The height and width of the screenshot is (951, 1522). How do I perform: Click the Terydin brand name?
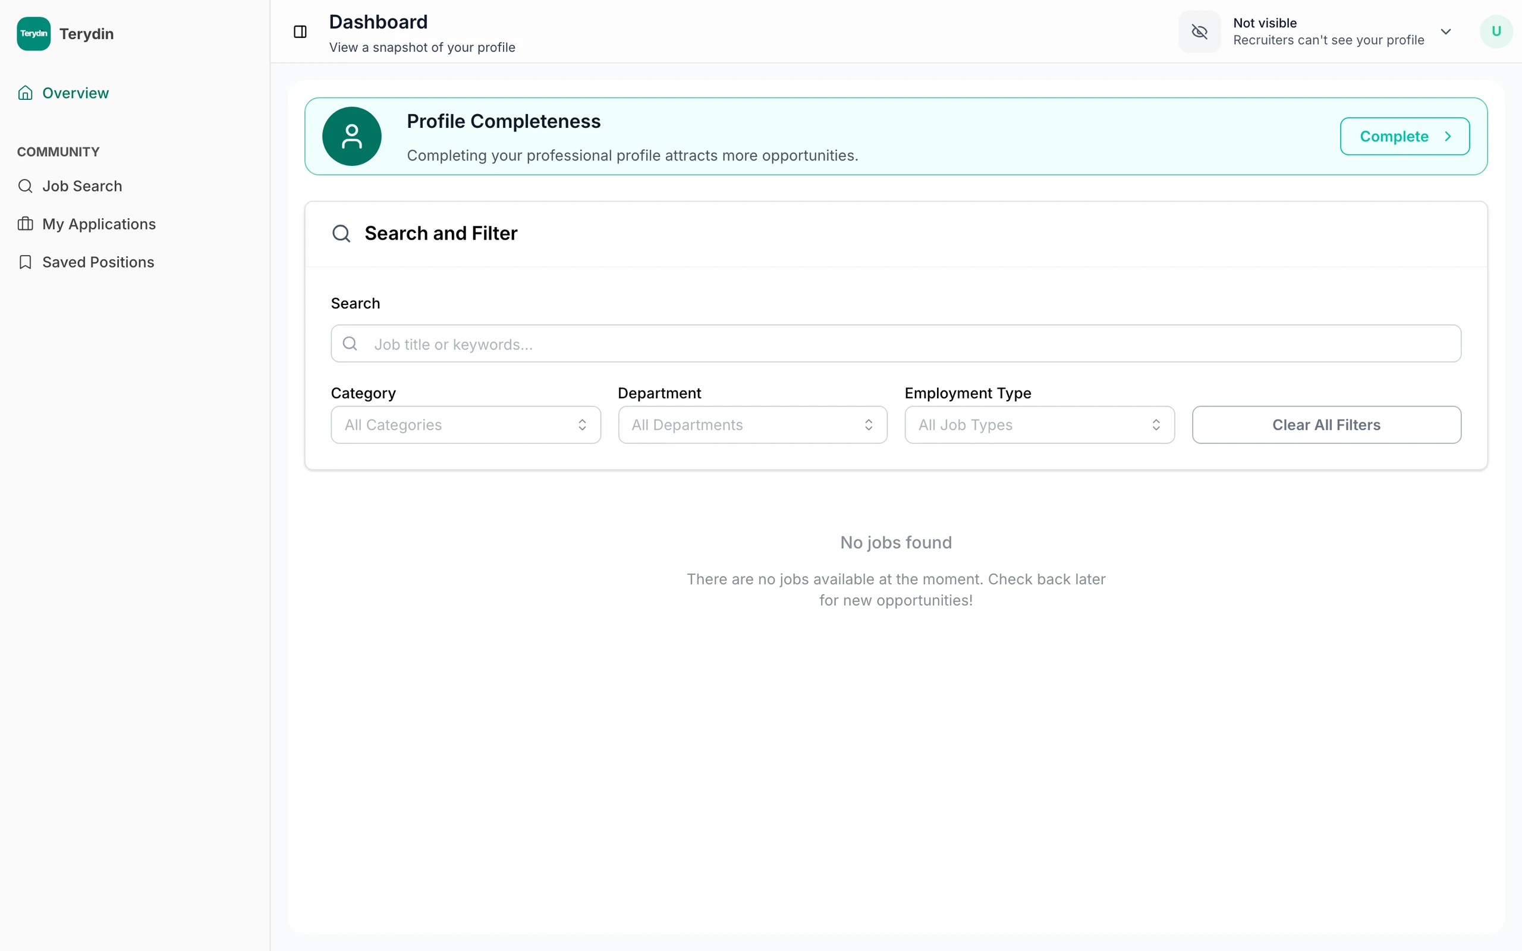(87, 34)
